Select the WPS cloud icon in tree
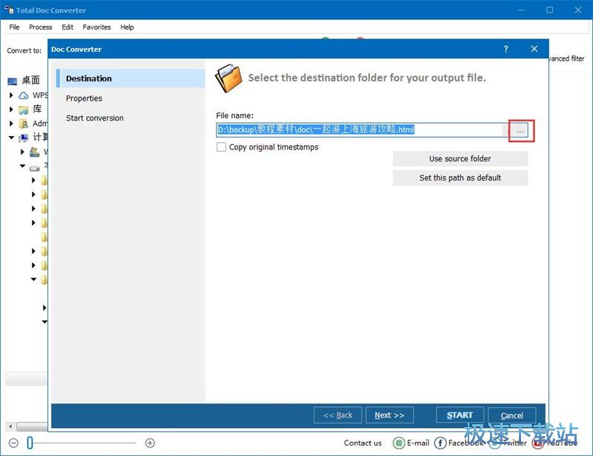Screen dimensions: 593x456 pyautogui.click(x=24, y=95)
